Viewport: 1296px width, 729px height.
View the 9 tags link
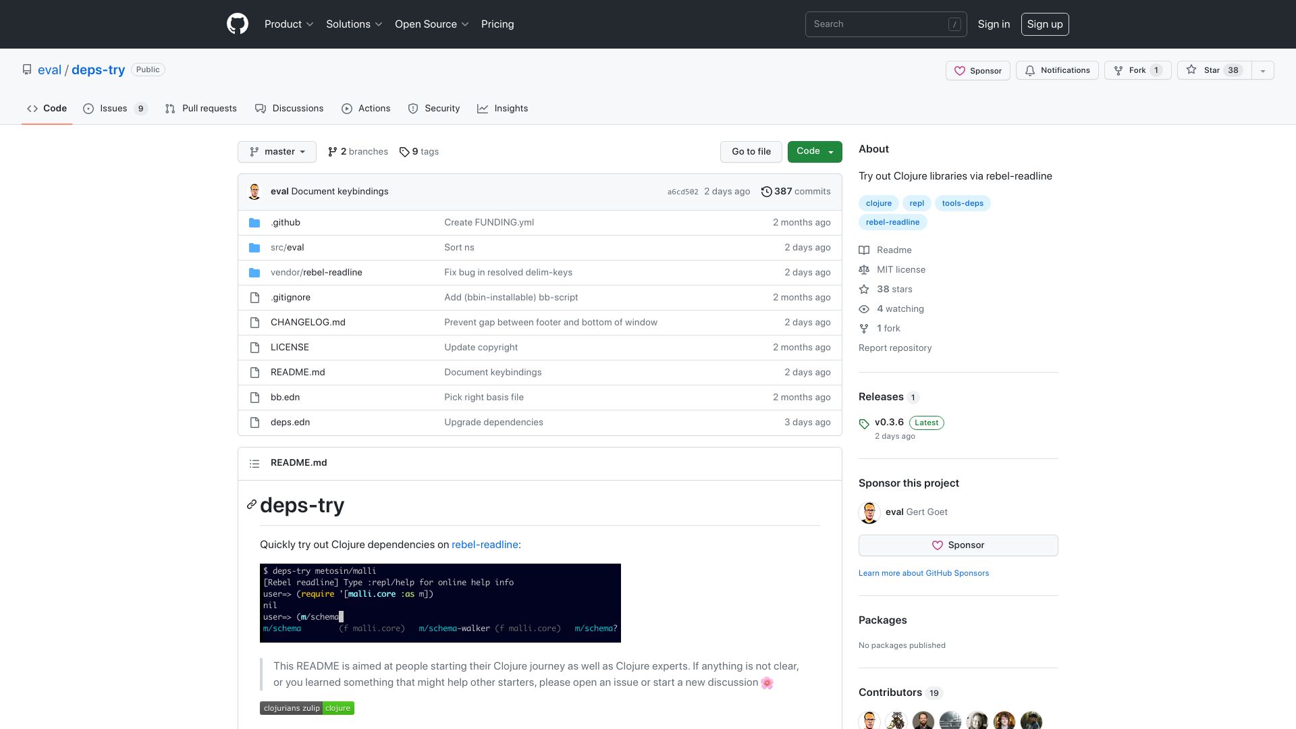point(419,152)
